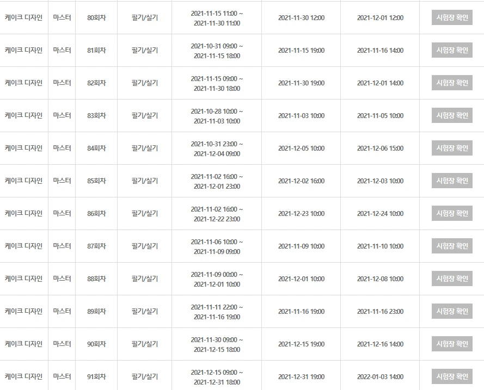Click exam date 2021-11-03 10:00

[301, 116]
